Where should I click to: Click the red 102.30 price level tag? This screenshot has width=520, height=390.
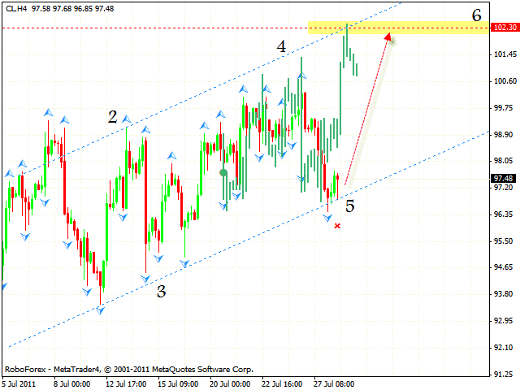click(x=504, y=28)
